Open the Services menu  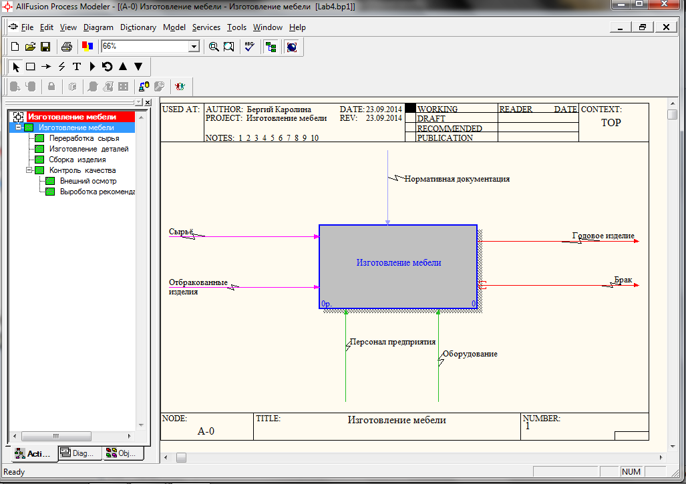point(206,27)
